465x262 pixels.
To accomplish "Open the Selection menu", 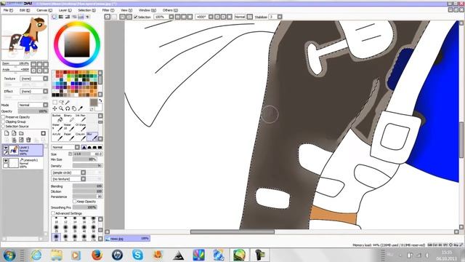I will click(x=86, y=10).
